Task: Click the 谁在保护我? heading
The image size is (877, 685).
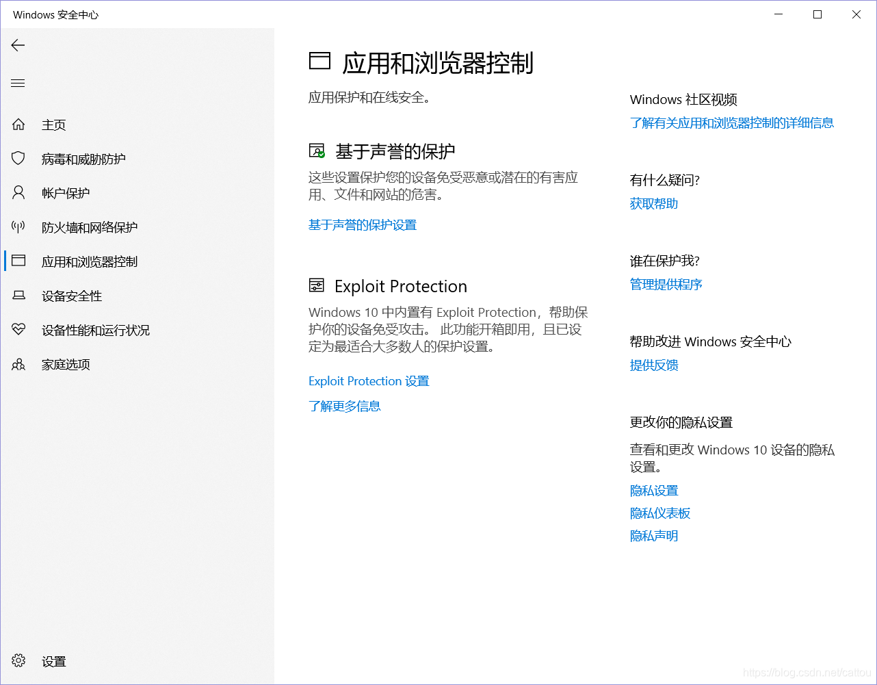Action: (x=665, y=261)
